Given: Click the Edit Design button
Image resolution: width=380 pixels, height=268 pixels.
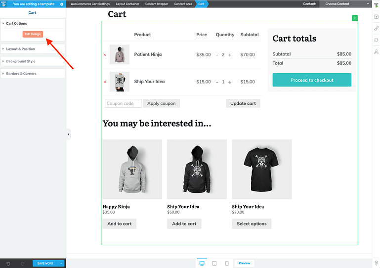Looking at the screenshot, I should pyautogui.click(x=33, y=34).
